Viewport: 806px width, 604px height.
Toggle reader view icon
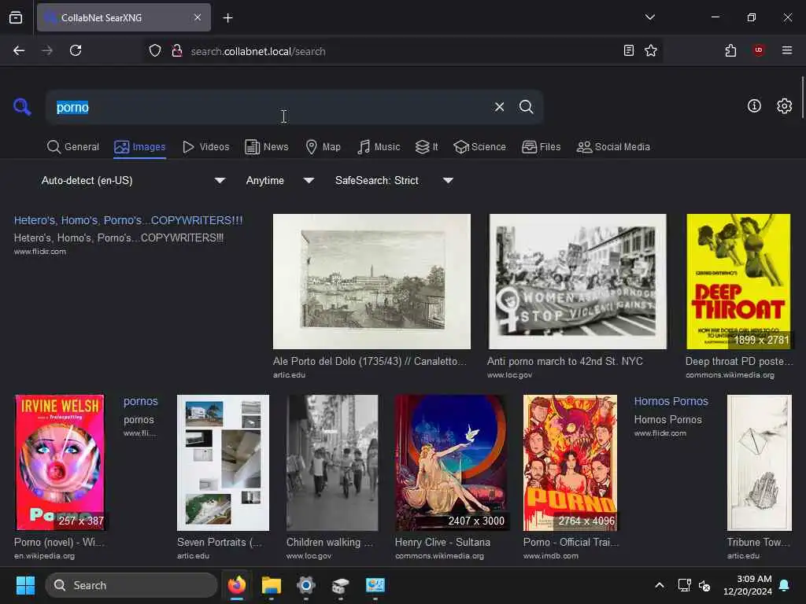point(628,50)
